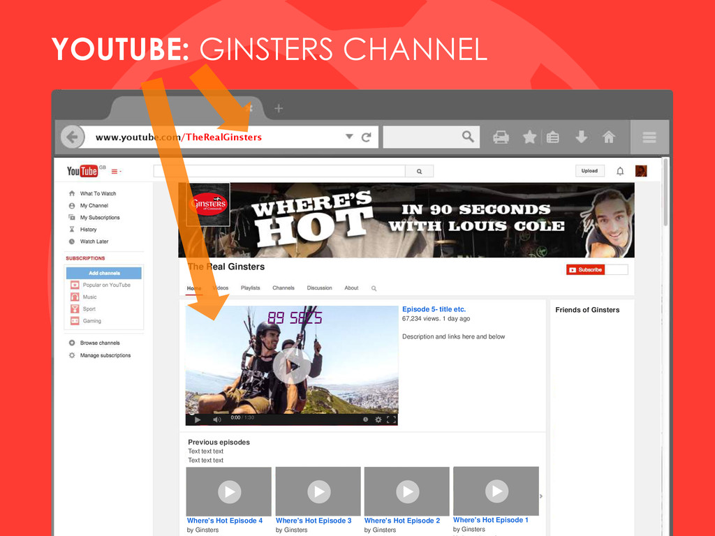Image resolution: width=715 pixels, height=536 pixels.
Task: Click the channel search magnifier icon
Action: click(x=374, y=288)
